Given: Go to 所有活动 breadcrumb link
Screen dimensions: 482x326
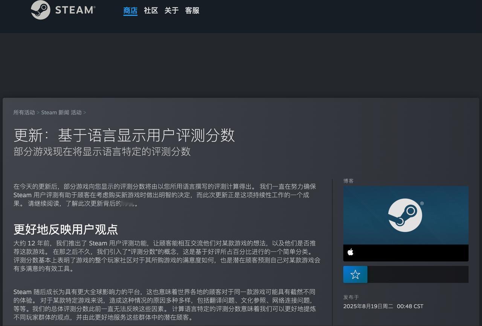Looking at the screenshot, I should click(x=24, y=112).
